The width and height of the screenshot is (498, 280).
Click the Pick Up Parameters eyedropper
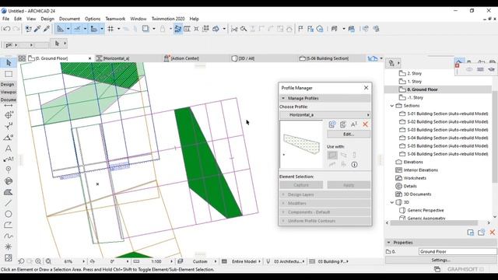tap(37, 29)
